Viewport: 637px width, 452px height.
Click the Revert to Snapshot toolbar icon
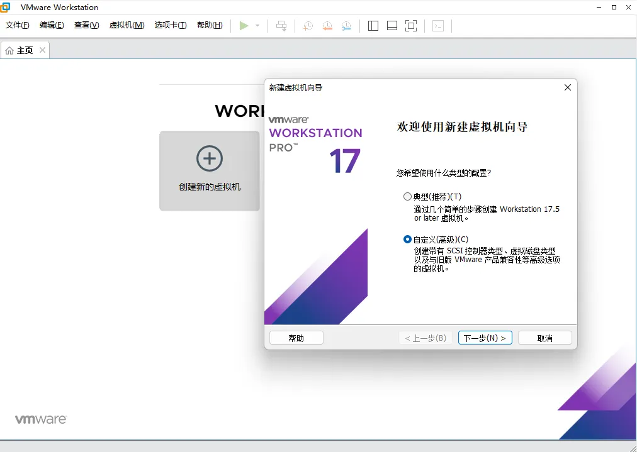pos(327,26)
